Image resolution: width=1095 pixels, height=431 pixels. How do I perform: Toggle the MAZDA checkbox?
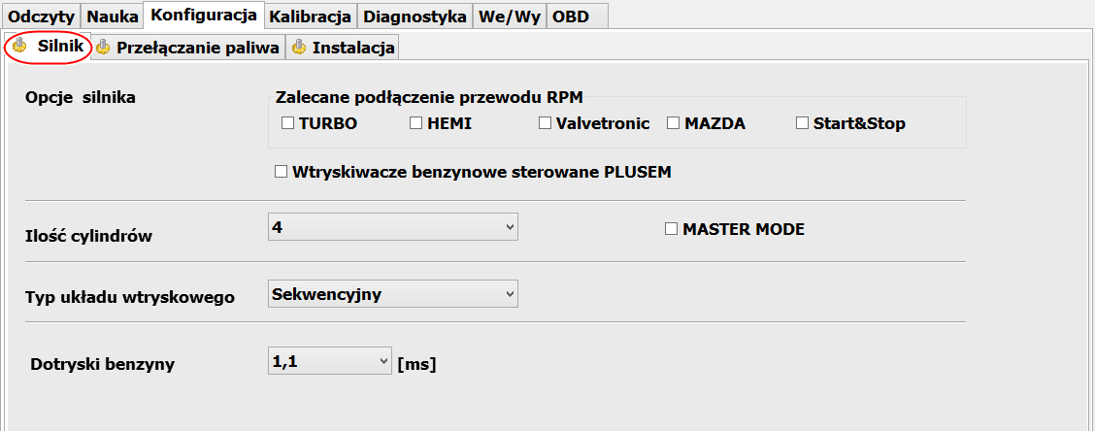[x=673, y=123]
